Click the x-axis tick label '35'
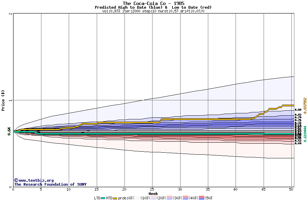This screenshot has width=307, height=200. (x=208, y=189)
